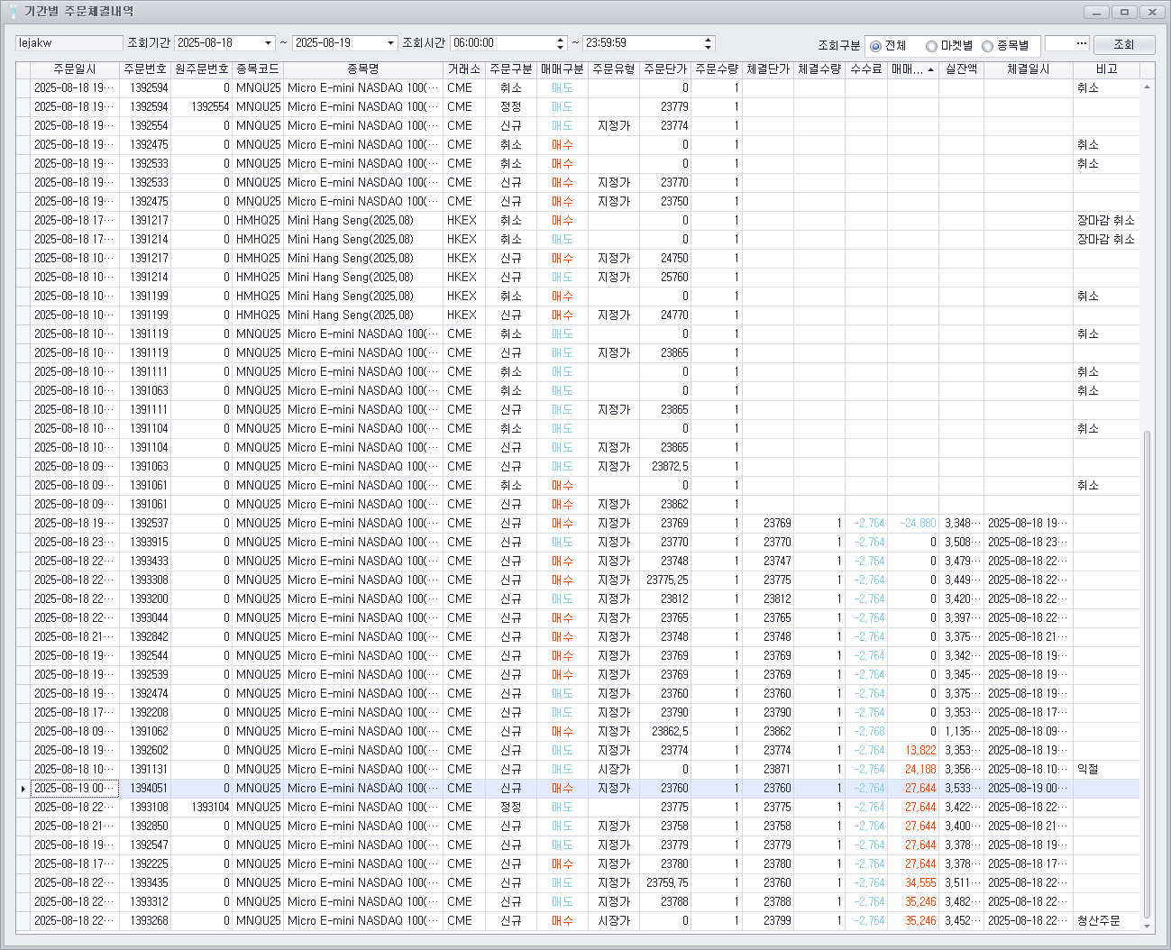The image size is (1171, 950).
Task: Click the 조회 search button
Action: coord(1123,44)
